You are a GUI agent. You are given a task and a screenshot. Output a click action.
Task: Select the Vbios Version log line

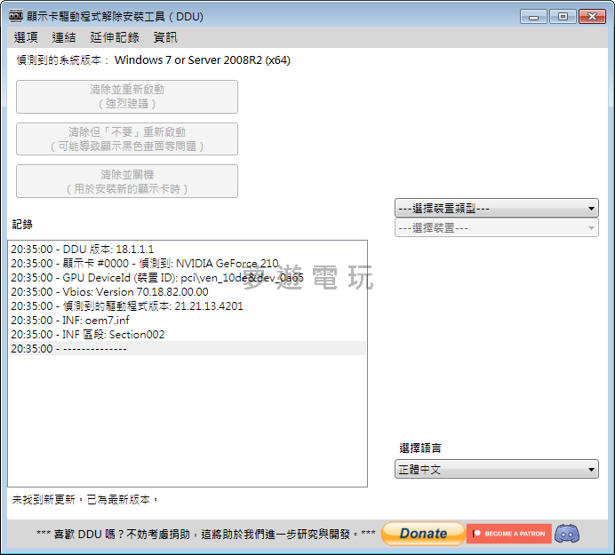(x=109, y=292)
